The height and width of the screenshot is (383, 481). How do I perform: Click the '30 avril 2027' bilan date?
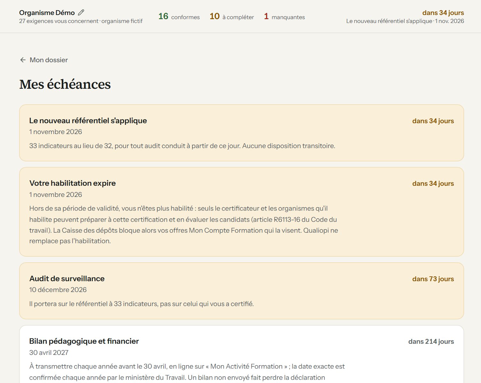click(49, 353)
